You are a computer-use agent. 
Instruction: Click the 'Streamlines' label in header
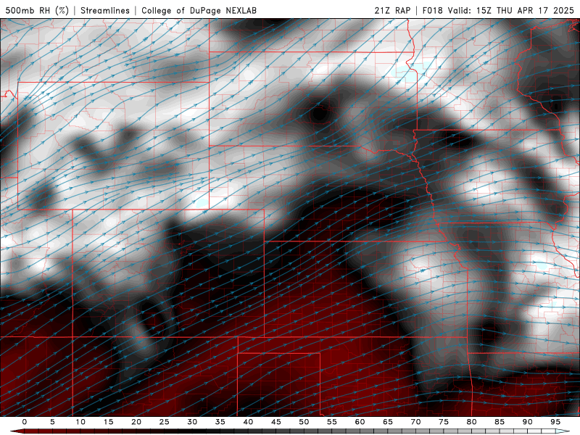click(105, 10)
